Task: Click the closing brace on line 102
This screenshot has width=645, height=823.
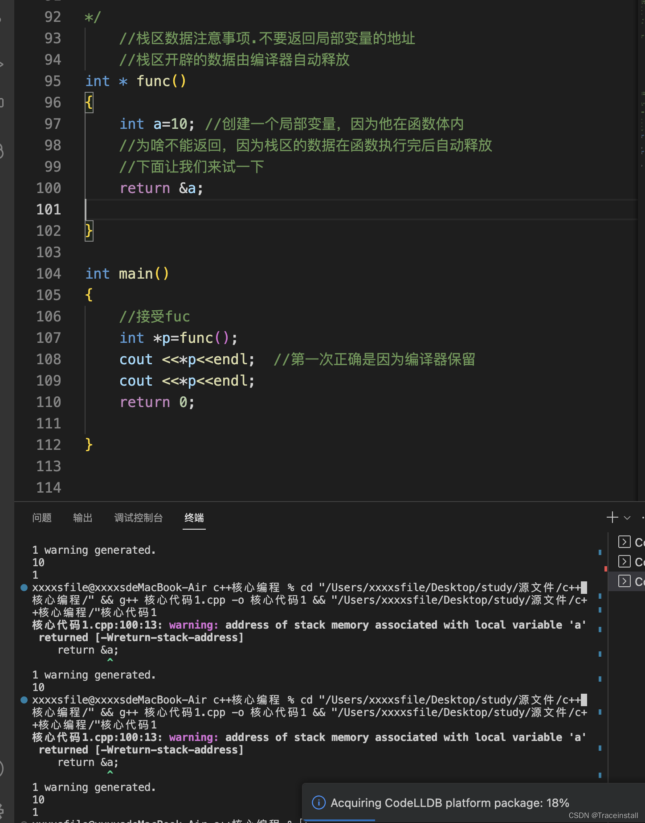Action: click(x=89, y=231)
